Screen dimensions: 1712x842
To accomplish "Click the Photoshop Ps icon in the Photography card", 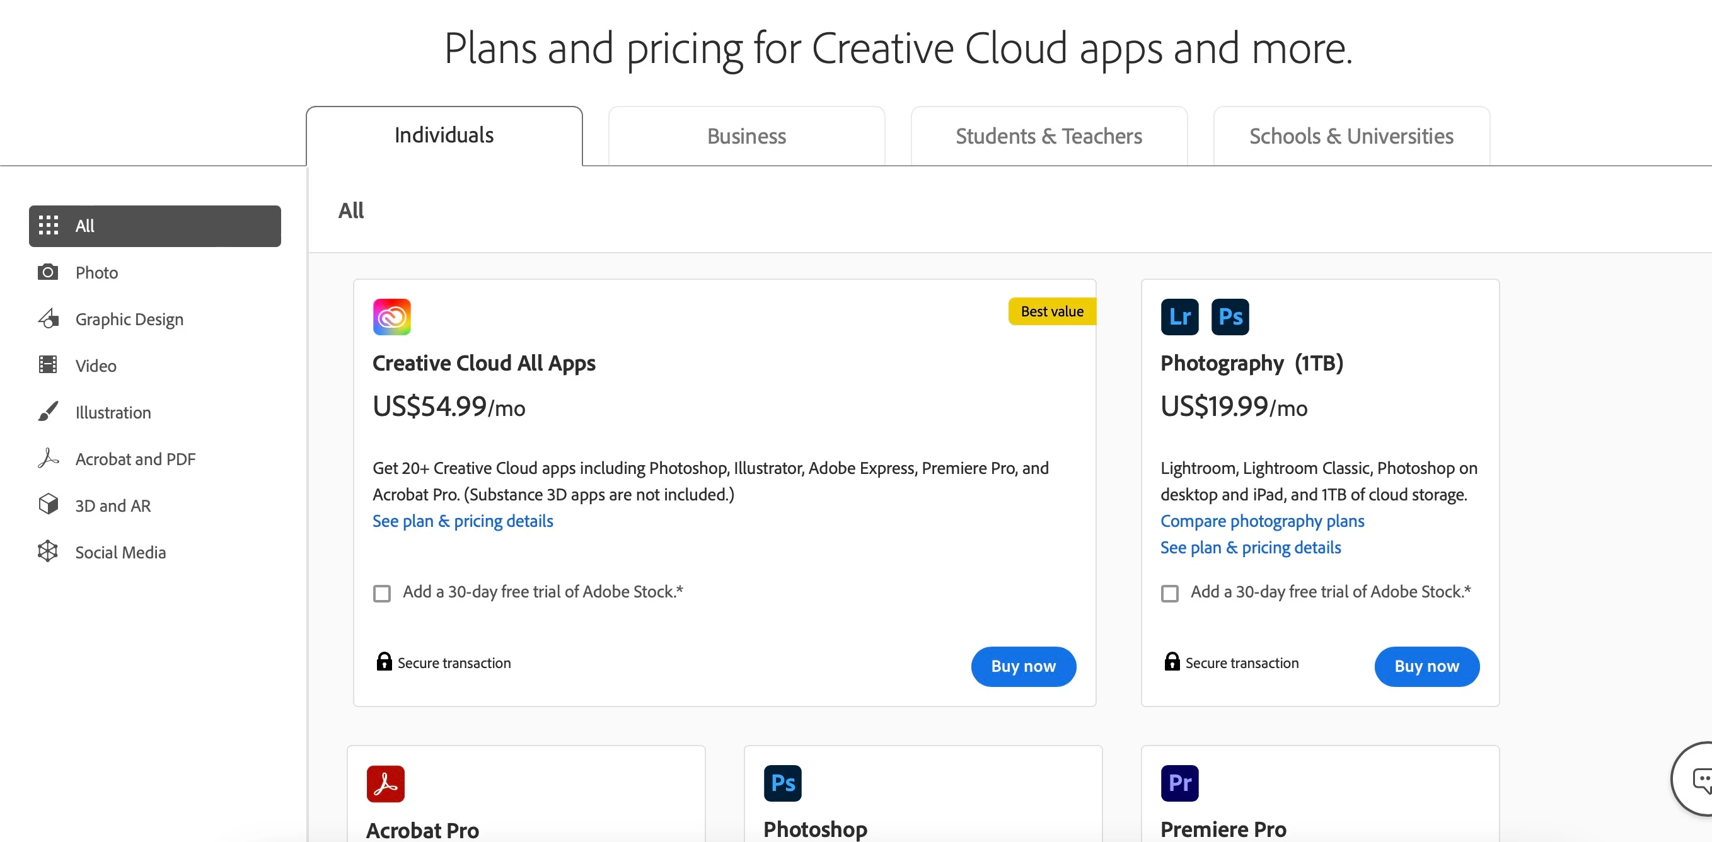I will pos(1230,316).
